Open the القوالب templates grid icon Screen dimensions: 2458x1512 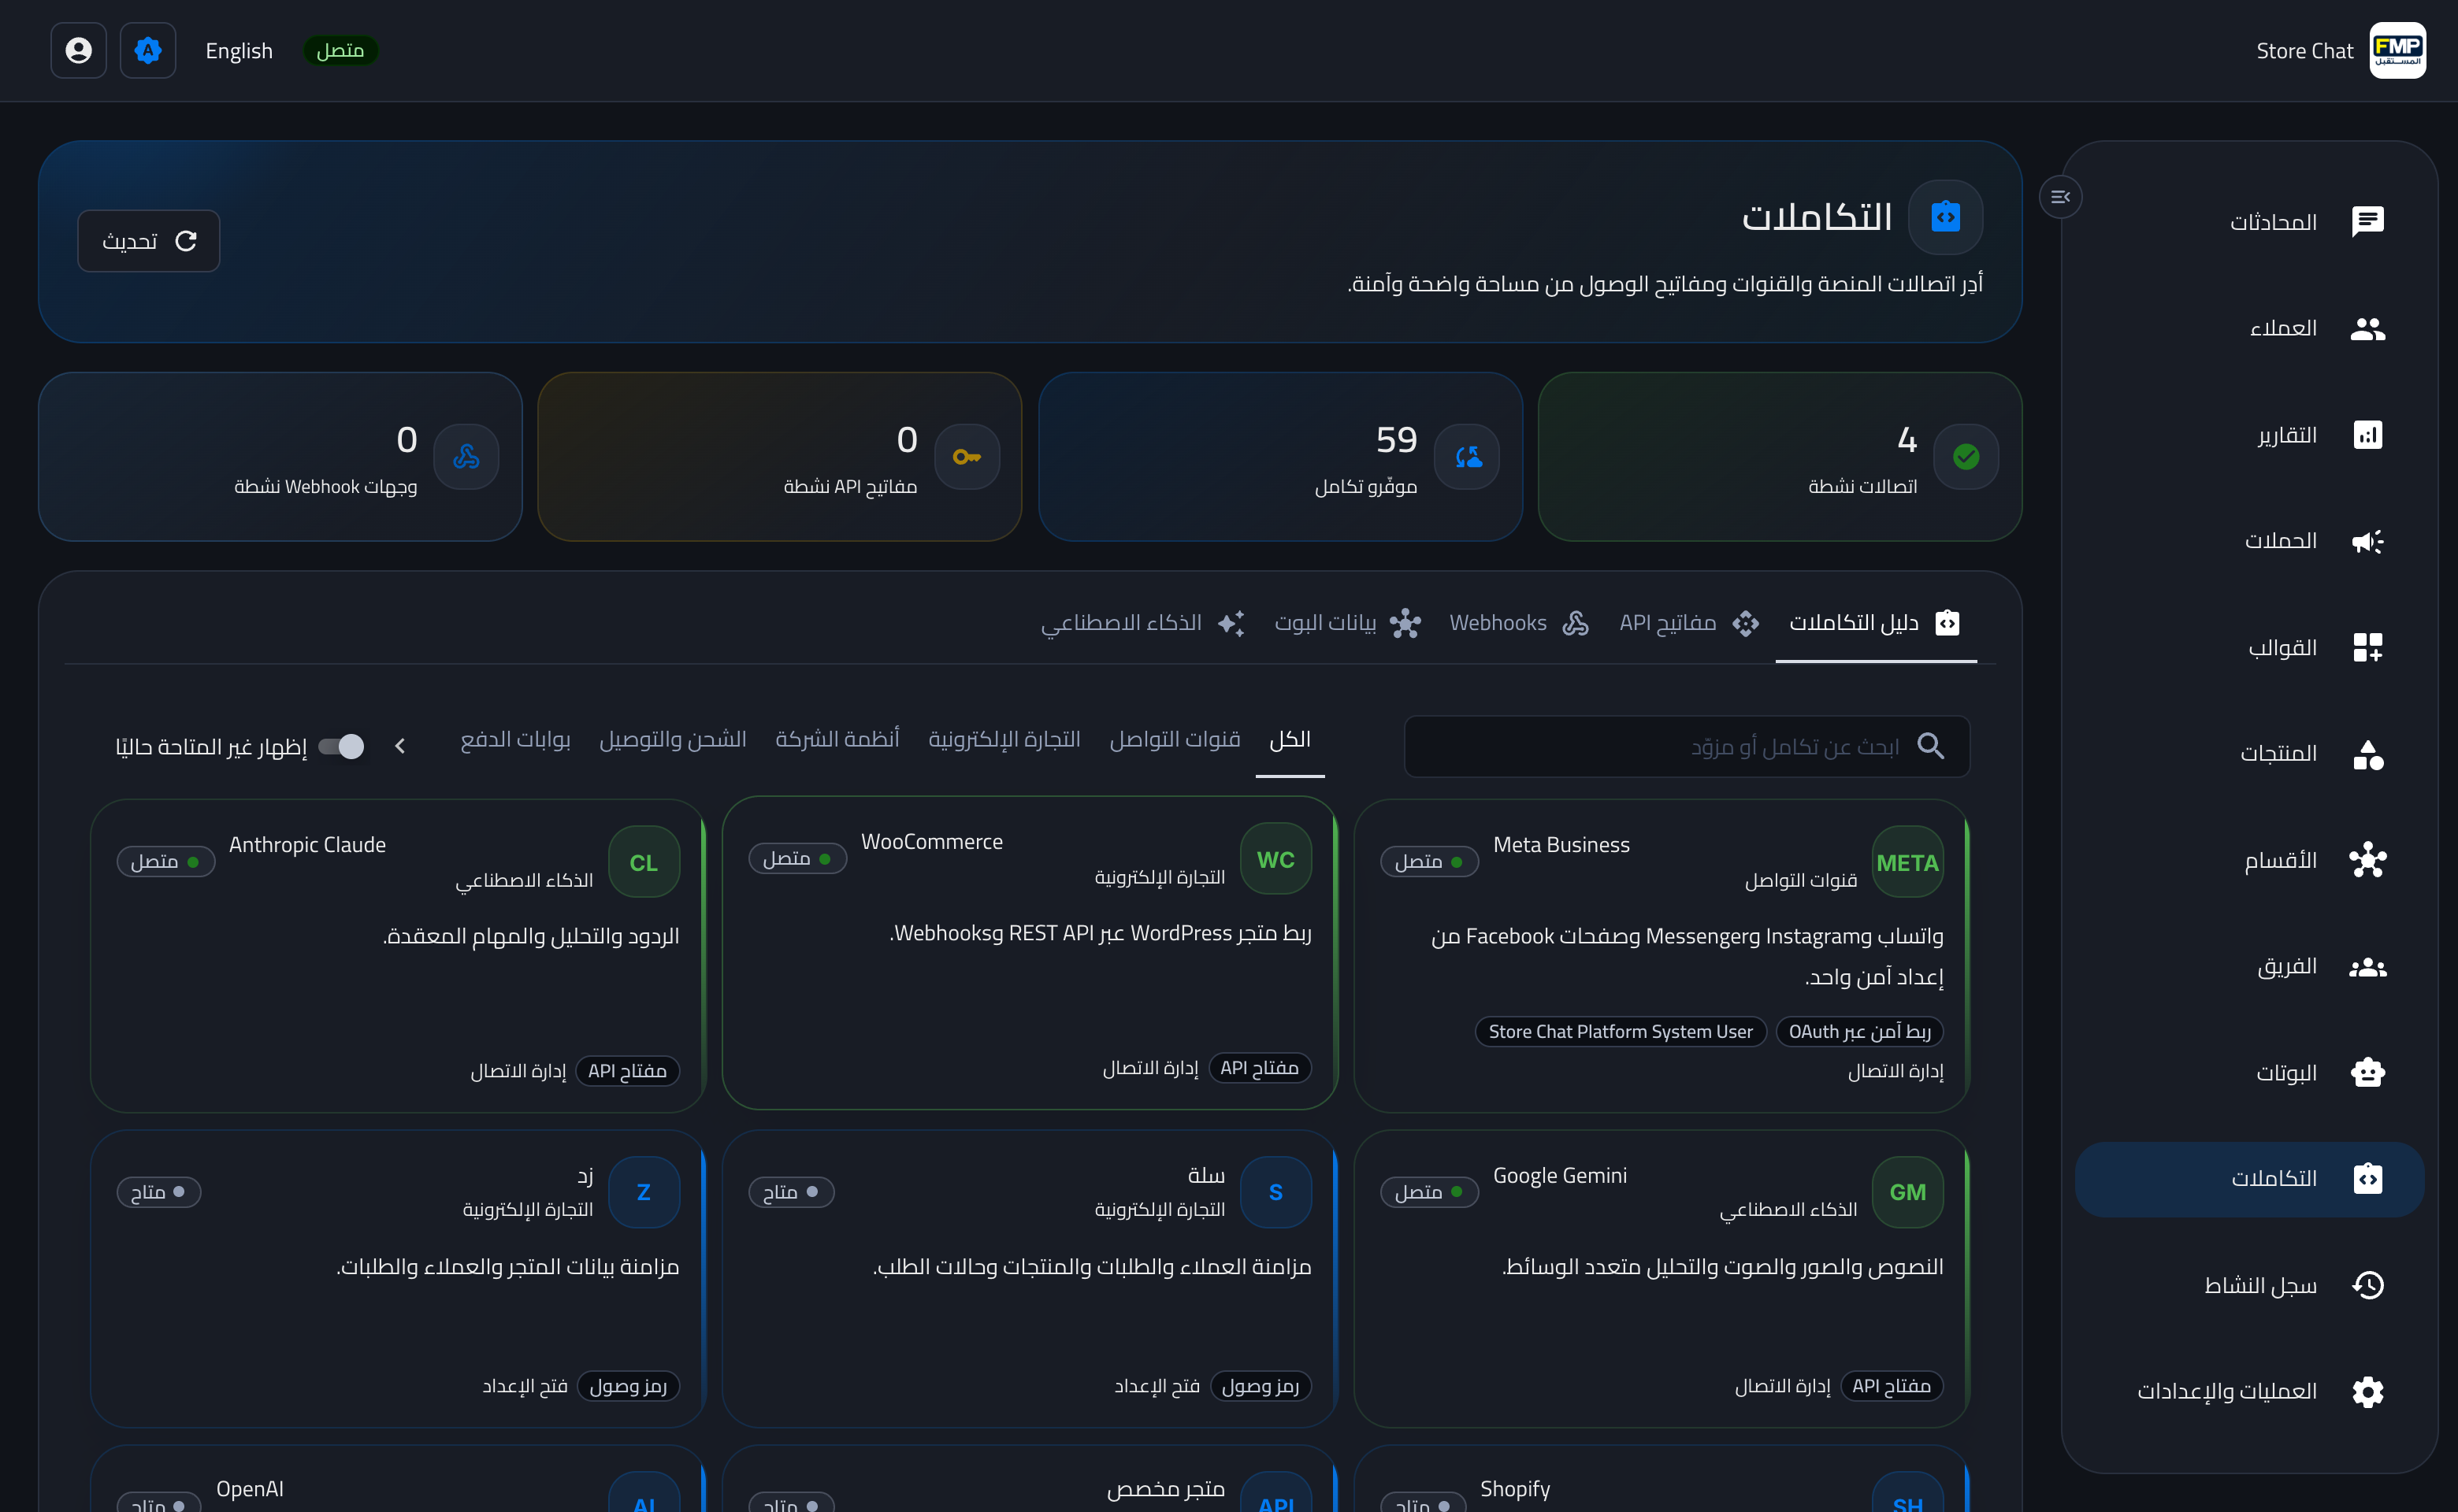[x=2367, y=647]
